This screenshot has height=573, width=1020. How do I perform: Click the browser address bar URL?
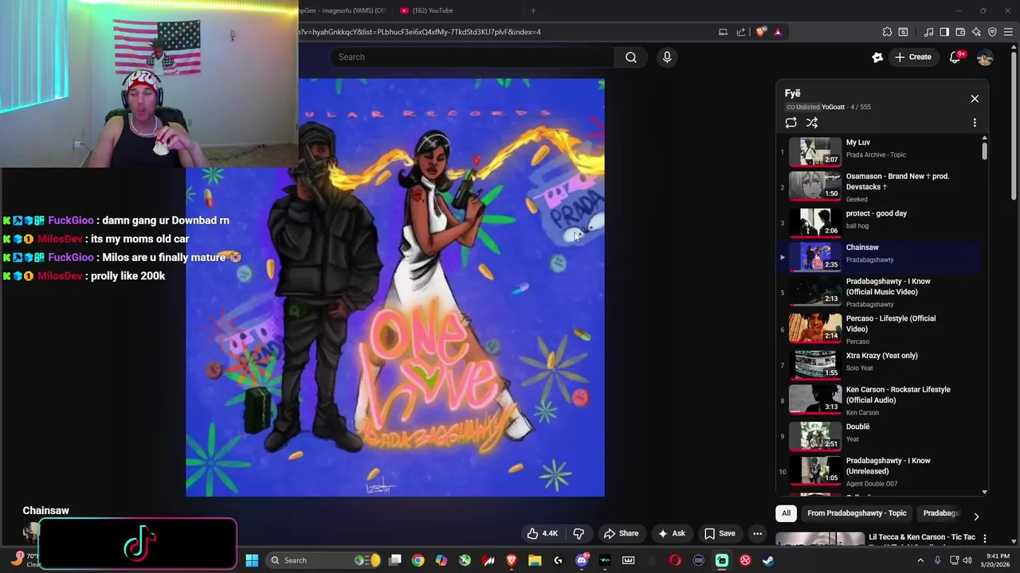point(420,32)
